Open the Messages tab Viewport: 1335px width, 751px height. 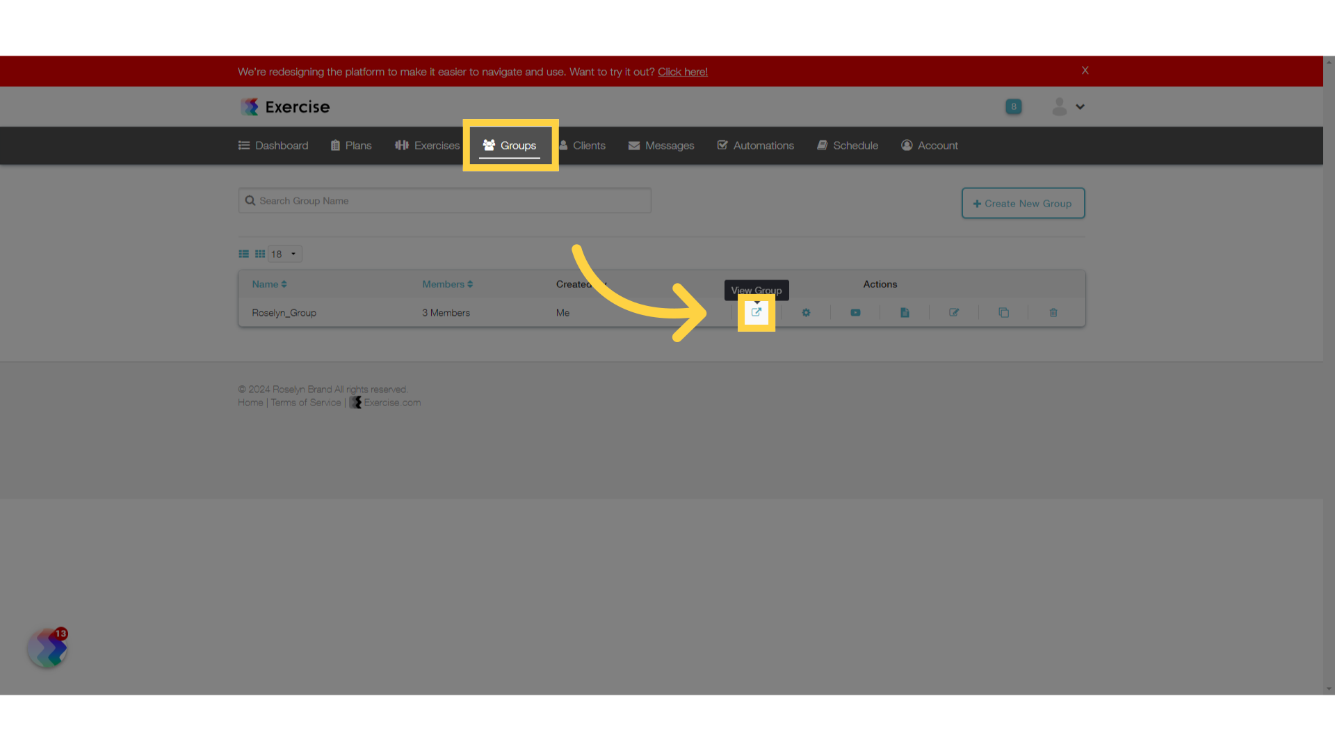661,145
